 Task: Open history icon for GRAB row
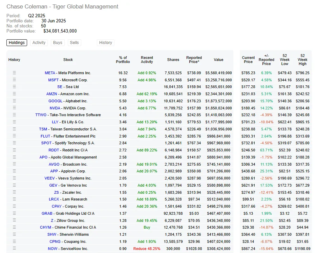point(14,213)
